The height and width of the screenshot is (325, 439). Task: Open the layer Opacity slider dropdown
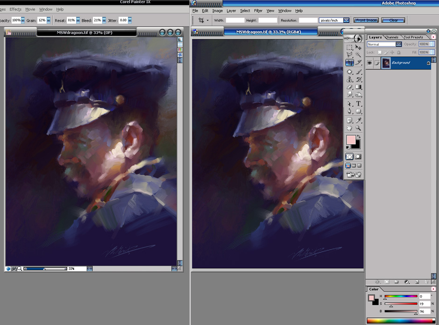pos(432,44)
